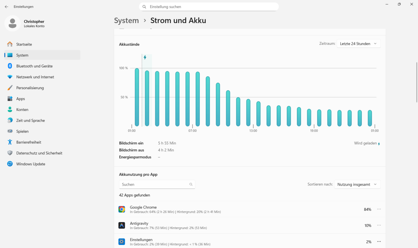418x248 pixels.
Task: Click the Google Chrome app icon
Action: pyautogui.click(x=122, y=209)
